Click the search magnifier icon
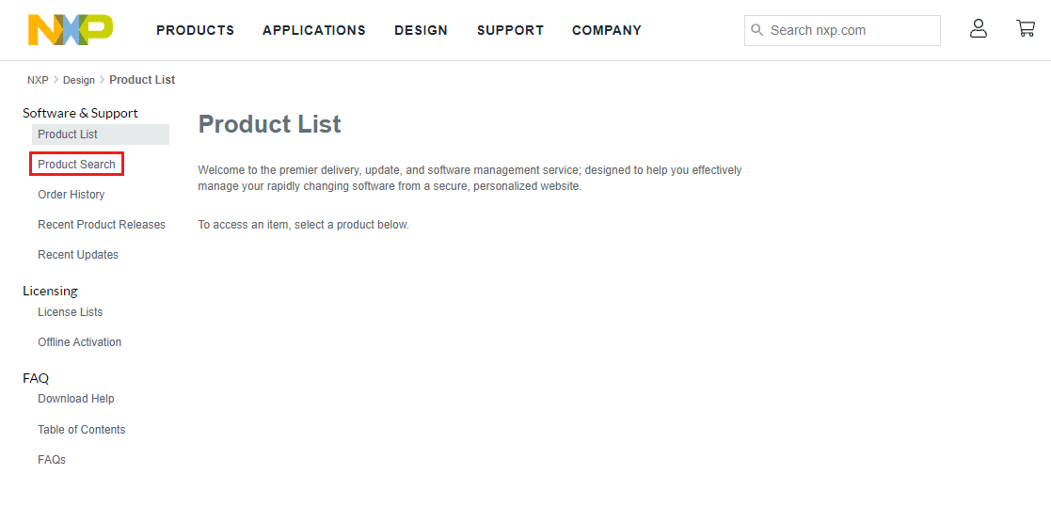 point(757,30)
